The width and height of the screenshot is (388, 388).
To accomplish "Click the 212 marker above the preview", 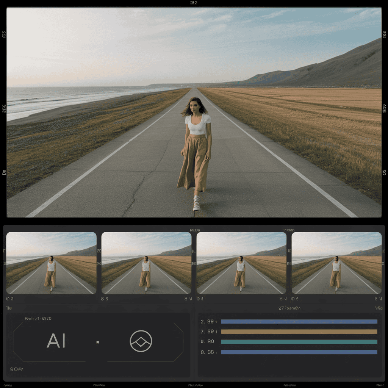I will pyautogui.click(x=194, y=3).
